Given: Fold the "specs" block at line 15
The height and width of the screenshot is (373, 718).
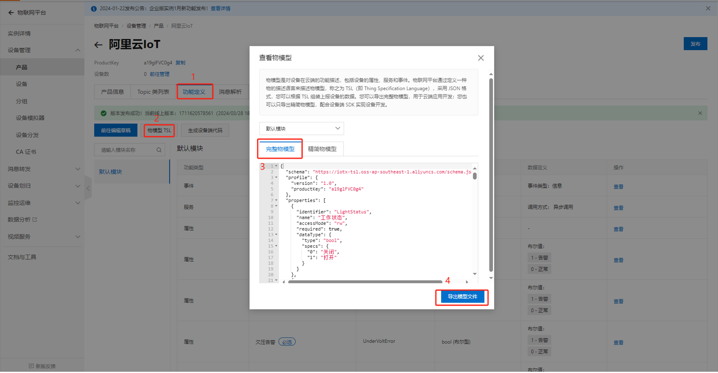Looking at the screenshot, I should tap(276, 246).
